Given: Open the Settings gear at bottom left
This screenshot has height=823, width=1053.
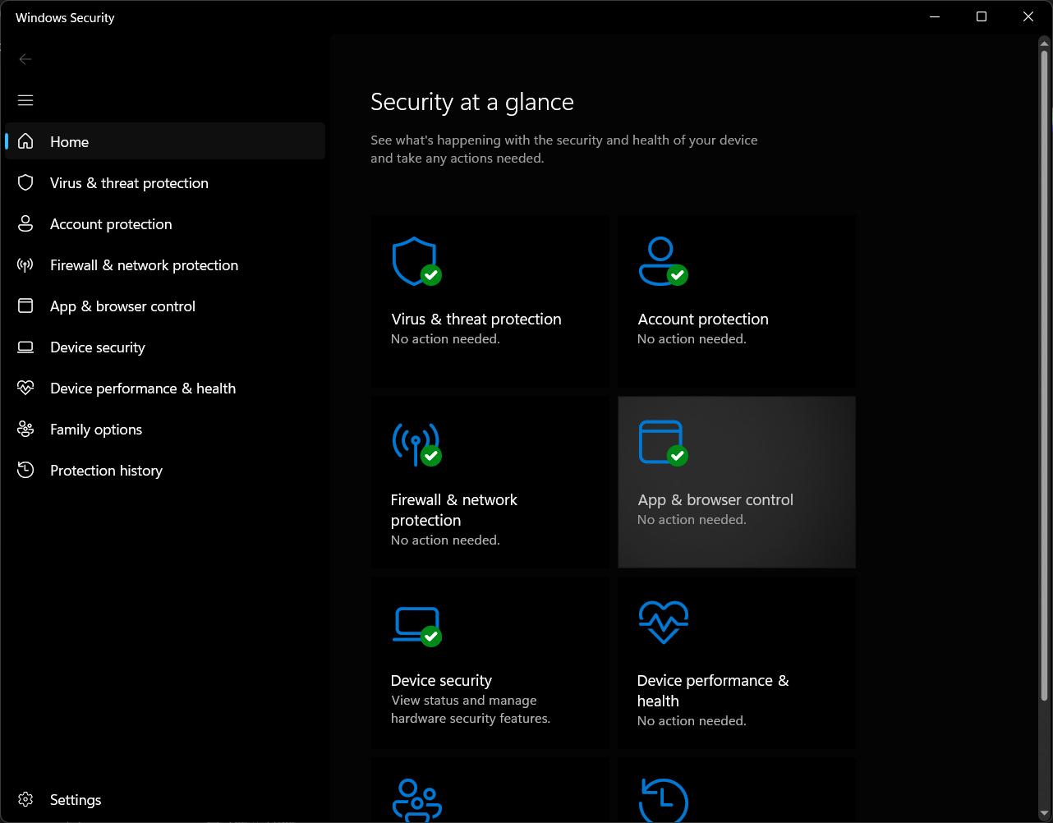Looking at the screenshot, I should 25,799.
